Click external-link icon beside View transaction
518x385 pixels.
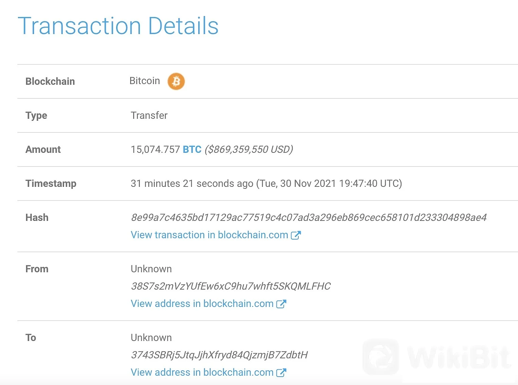click(x=296, y=235)
